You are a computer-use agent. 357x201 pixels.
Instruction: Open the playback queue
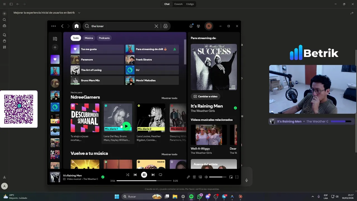(x=194, y=177)
